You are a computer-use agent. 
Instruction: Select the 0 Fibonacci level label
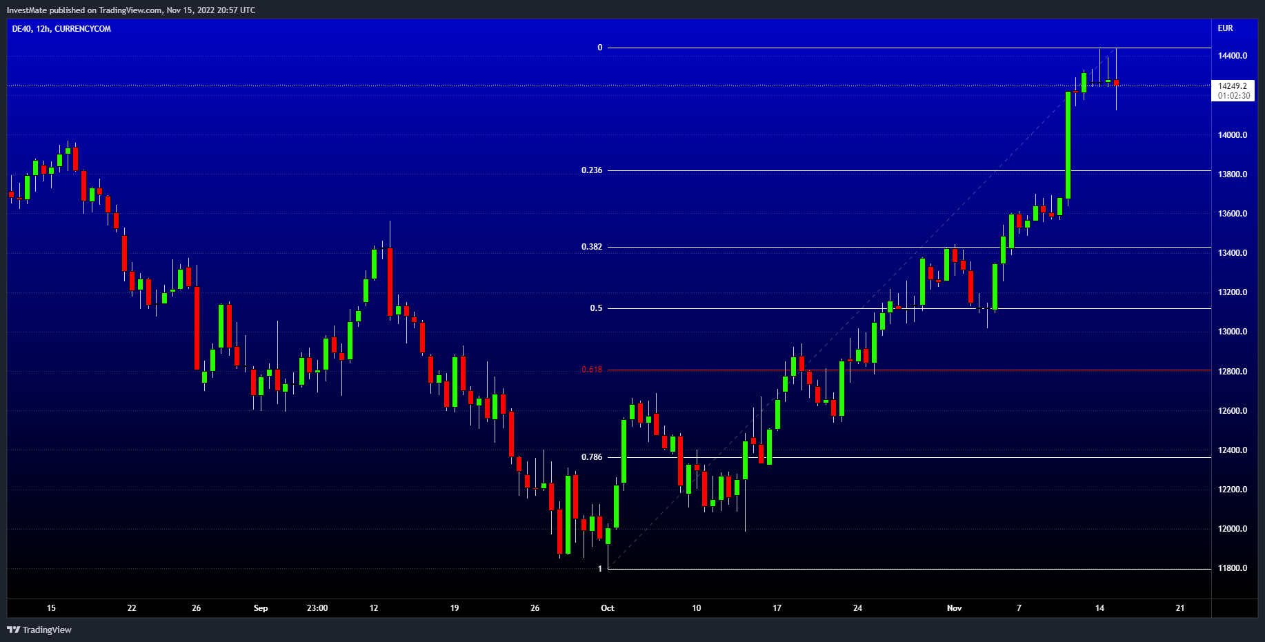click(600, 48)
